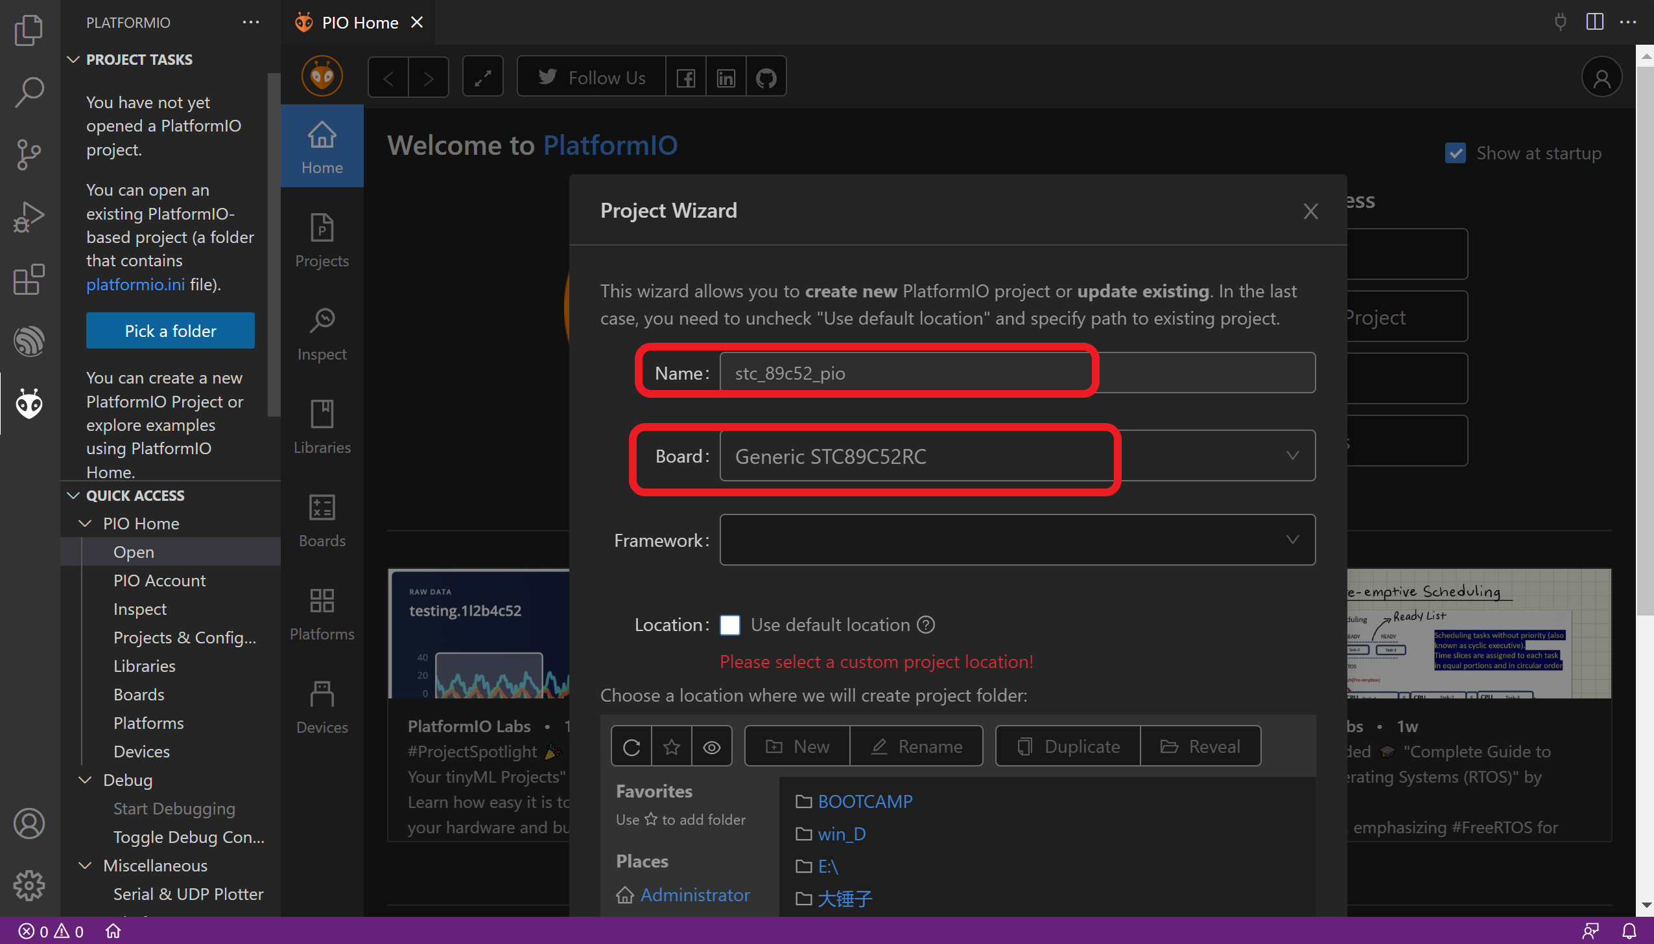Open the Inspect panel
The width and height of the screenshot is (1654, 944).
coord(322,334)
